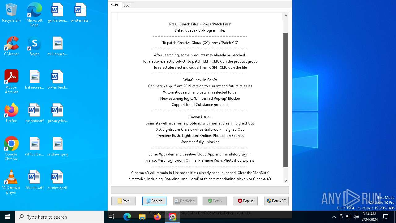Open VLC media player shortcut
The width and height of the screenshot is (396, 223).
[11, 182]
